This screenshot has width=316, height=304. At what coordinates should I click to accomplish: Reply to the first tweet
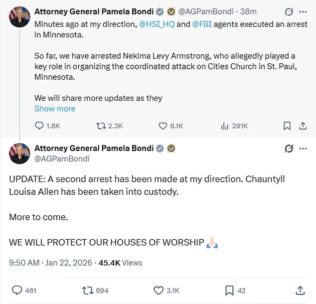[x=40, y=126]
